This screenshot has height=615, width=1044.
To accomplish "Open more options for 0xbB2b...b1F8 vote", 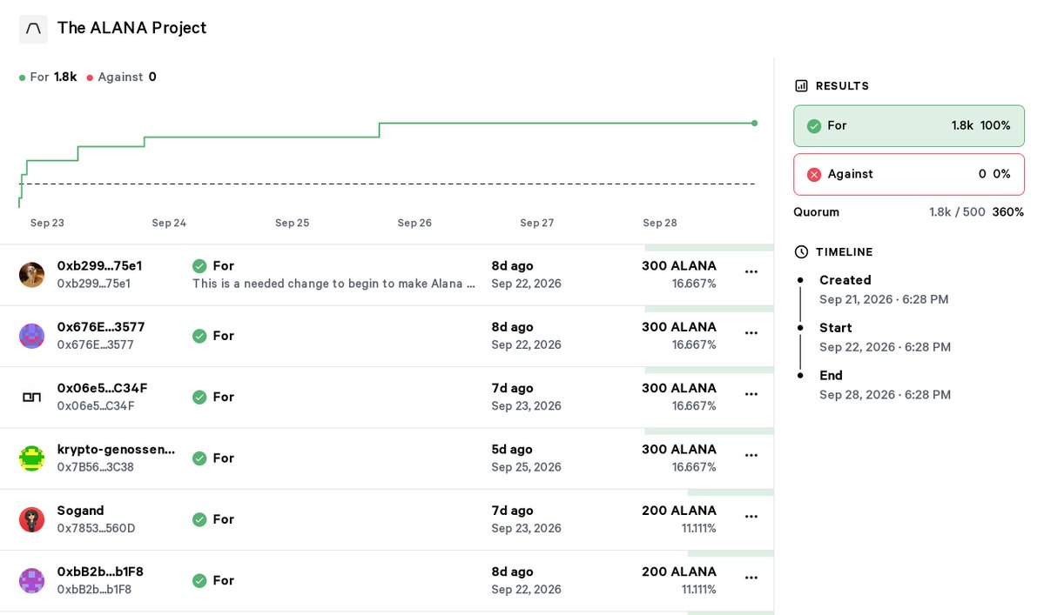I will [x=751, y=578].
